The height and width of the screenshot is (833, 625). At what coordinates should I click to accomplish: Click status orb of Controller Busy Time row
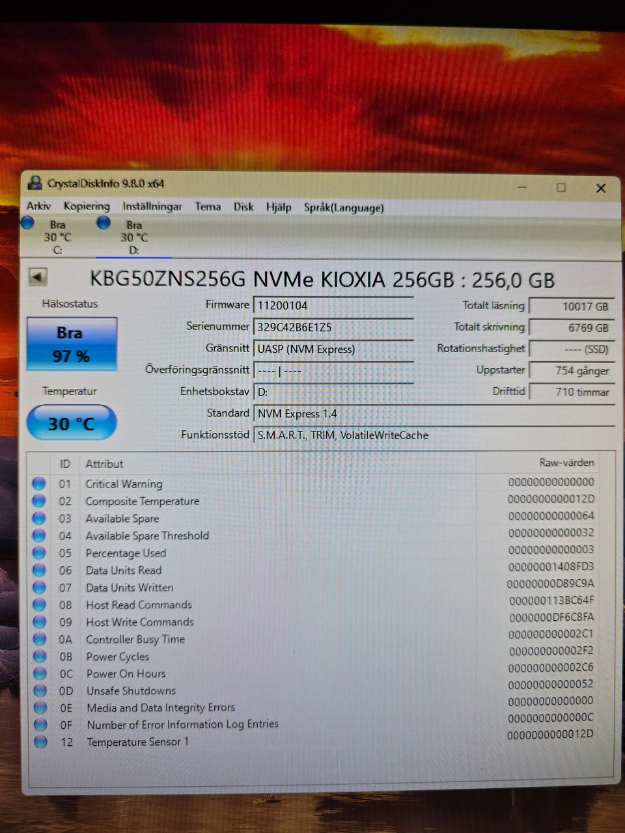[x=40, y=639]
